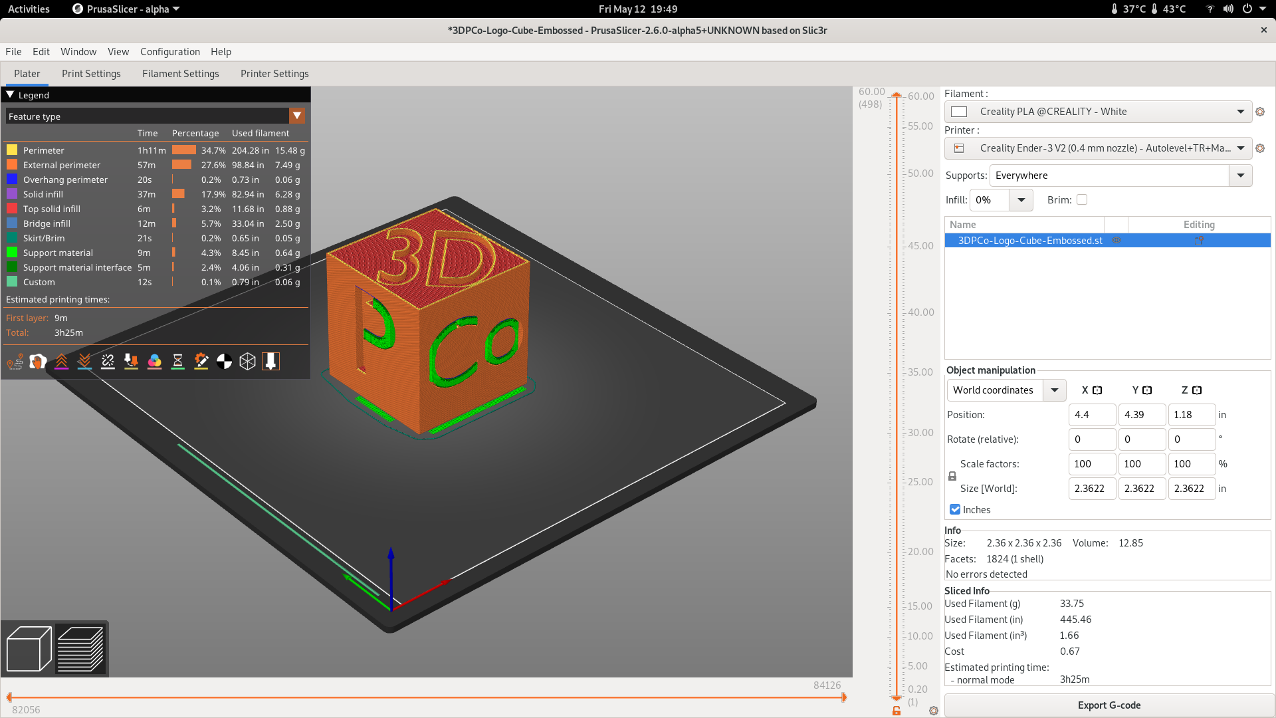Open the Configuration menu
This screenshot has height=718, width=1276.
(170, 52)
